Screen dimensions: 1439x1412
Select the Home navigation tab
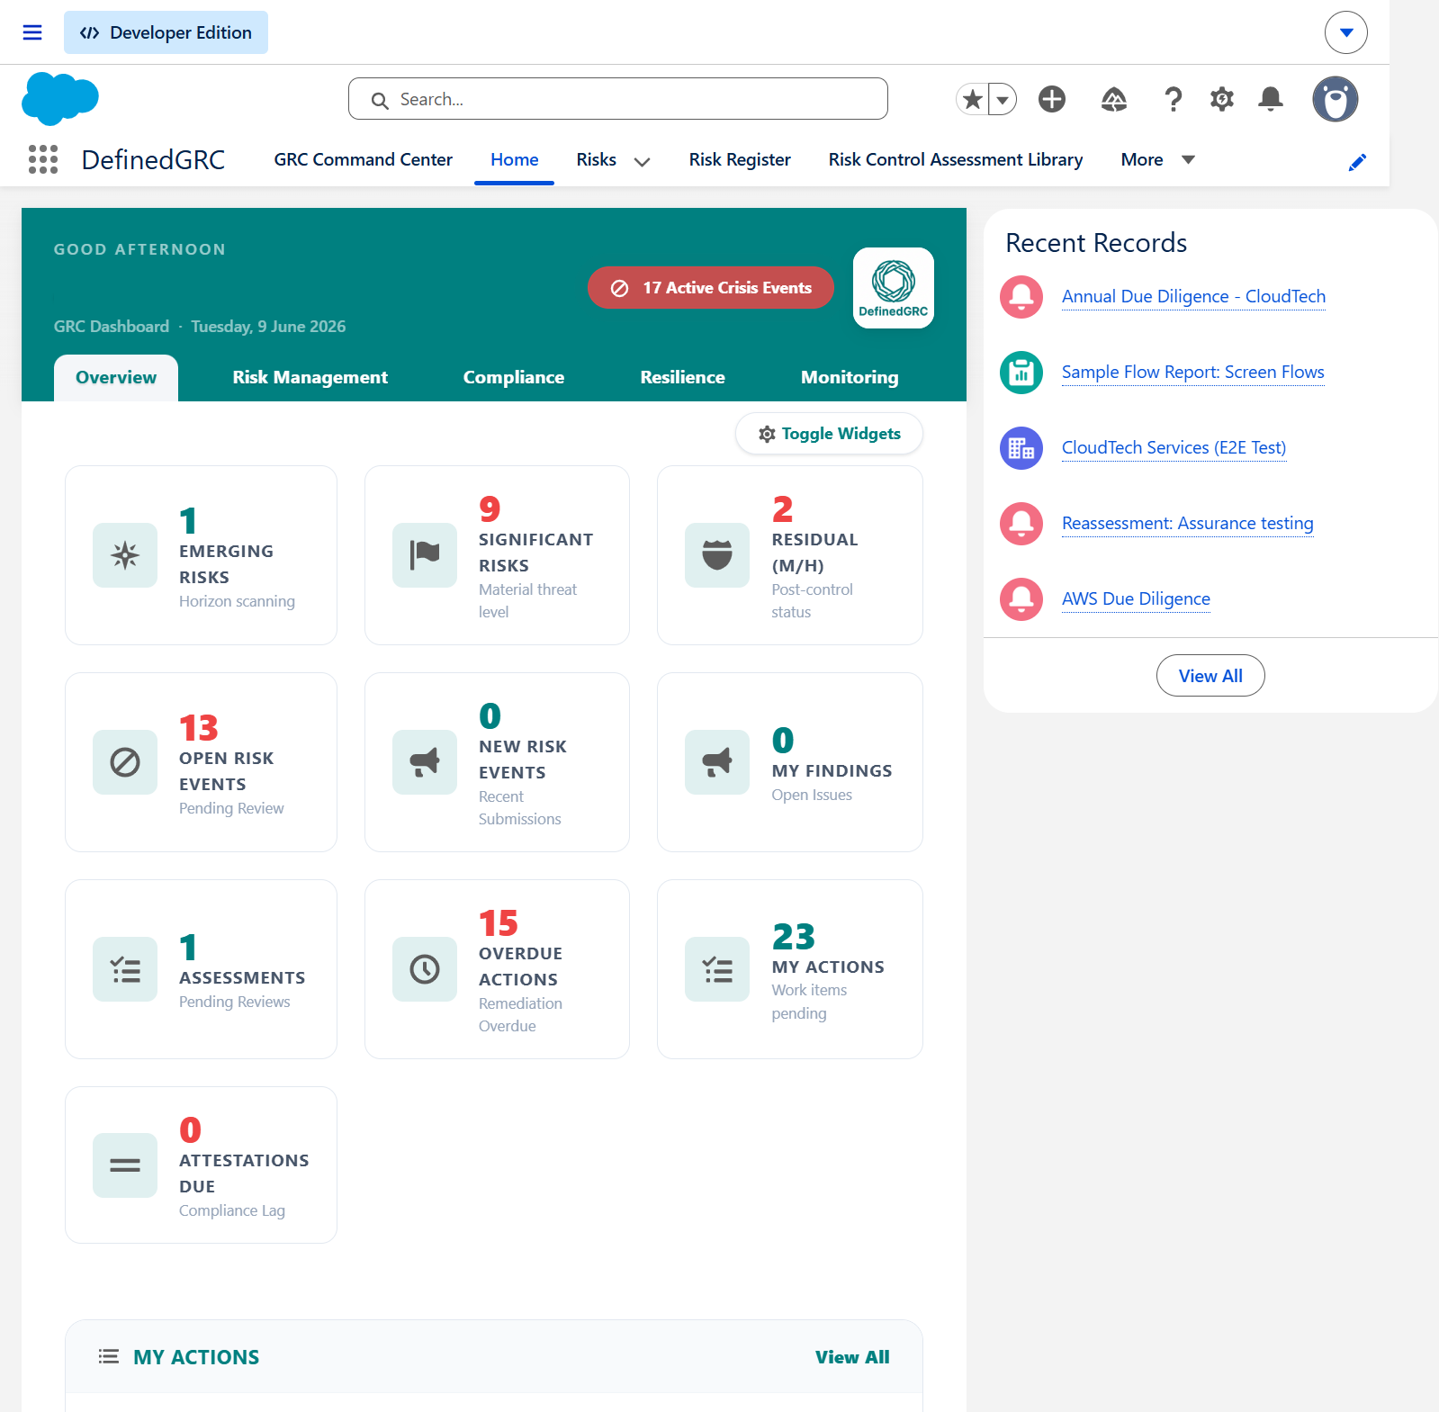tap(514, 159)
